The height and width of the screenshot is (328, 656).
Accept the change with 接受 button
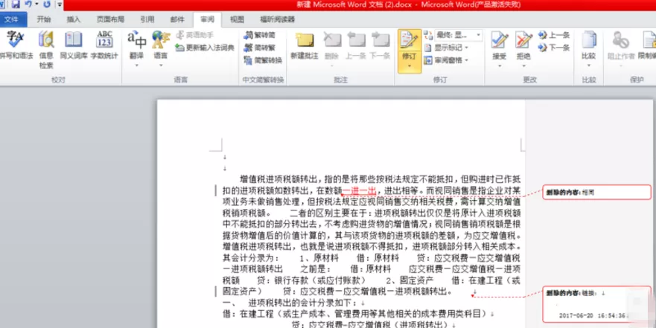(500, 49)
